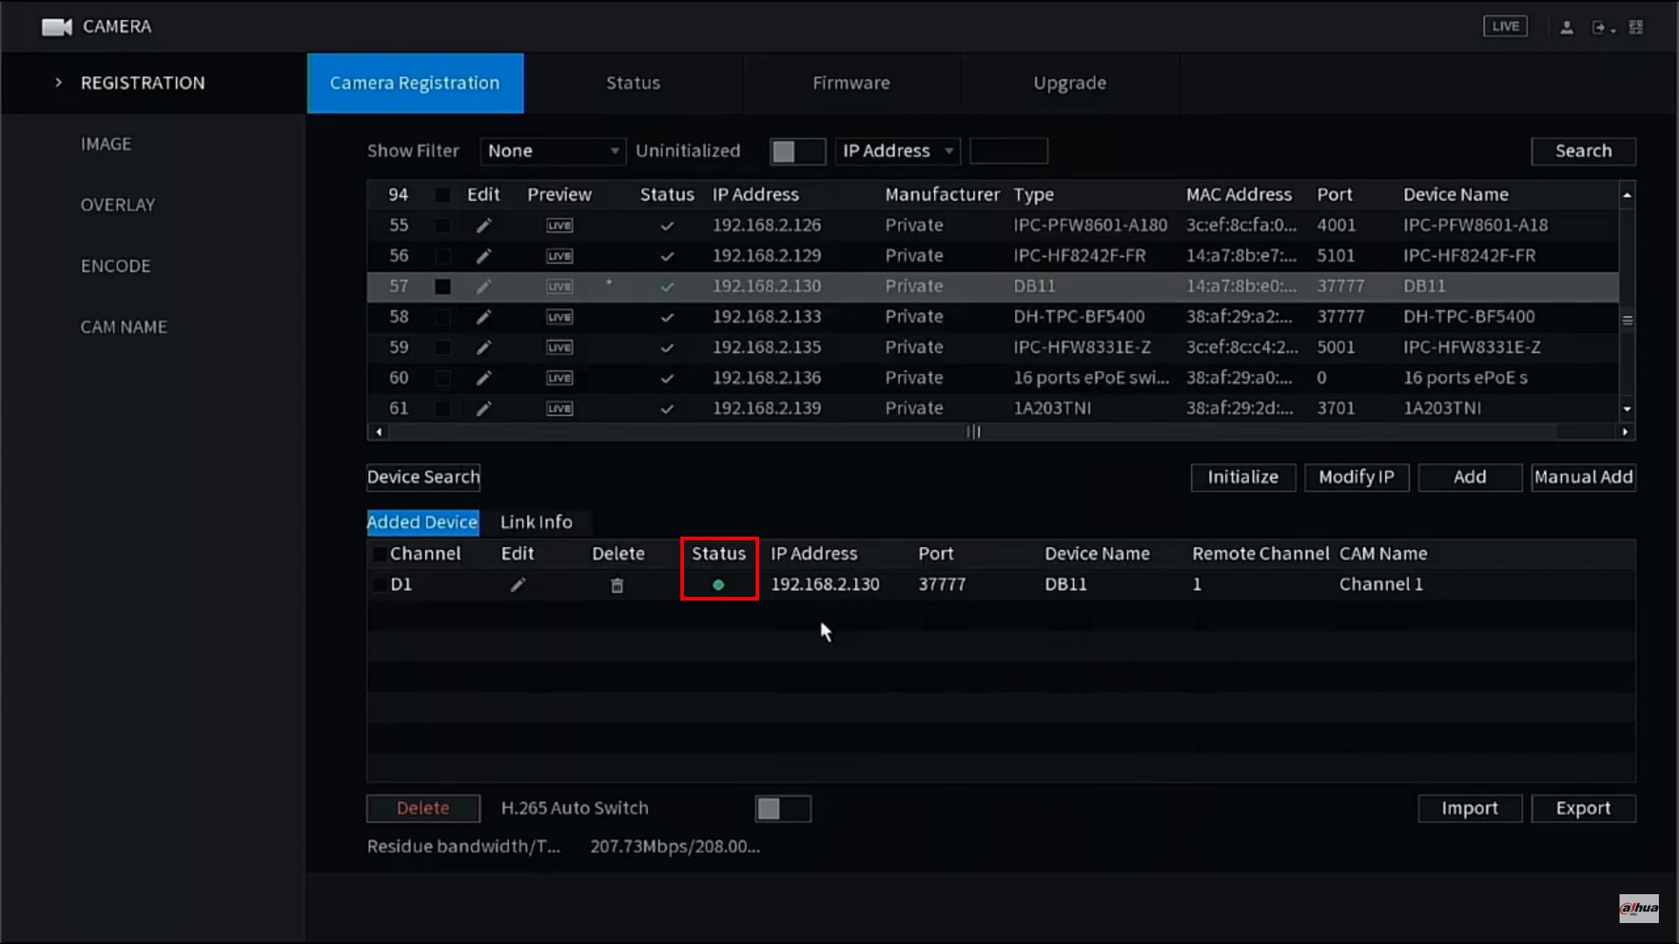
Task: Edit device 58 with the pencil icon
Action: click(x=483, y=316)
